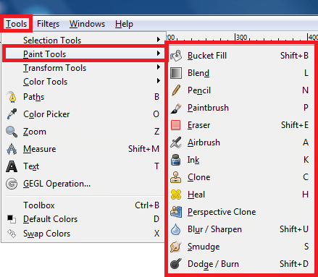The height and width of the screenshot is (277, 318).
Task: Expand the Color Tools submenu arrow
Action: [x=159, y=80]
